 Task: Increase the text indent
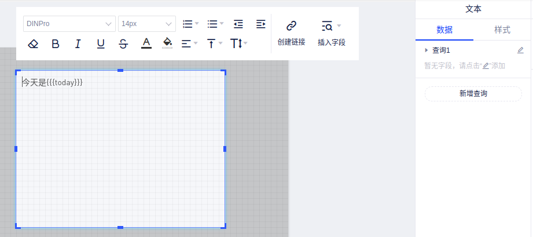pyautogui.click(x=260, y=24)
